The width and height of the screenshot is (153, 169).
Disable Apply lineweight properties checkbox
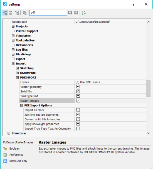[x=78, y=124]
